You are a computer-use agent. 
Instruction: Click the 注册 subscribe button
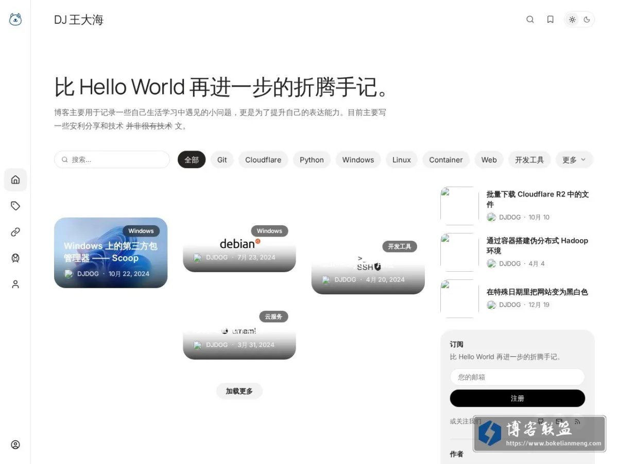pos(518,399)
